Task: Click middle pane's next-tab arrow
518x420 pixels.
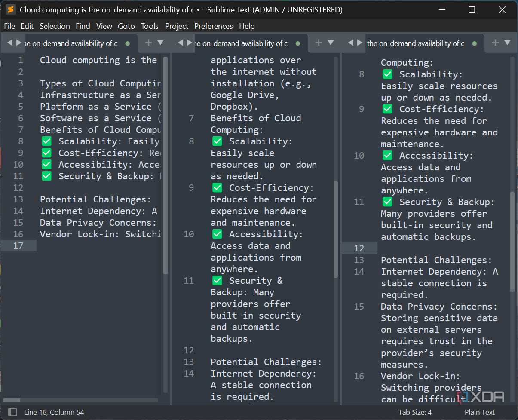Action: tap(190, 43)
